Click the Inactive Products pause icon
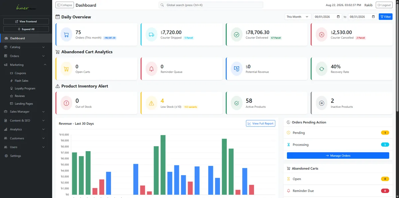 pyautogui.click(x=322, y=103)
